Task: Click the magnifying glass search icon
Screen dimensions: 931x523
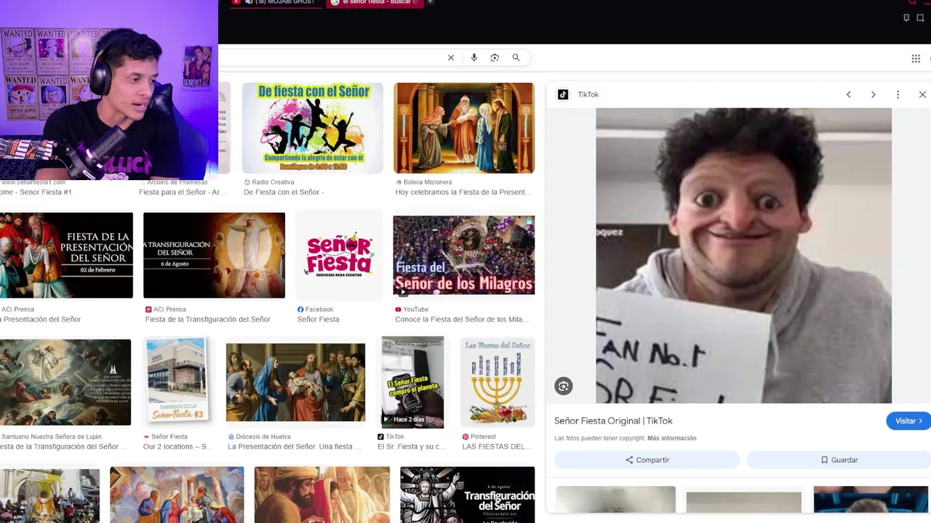Action: click(516, 57)
